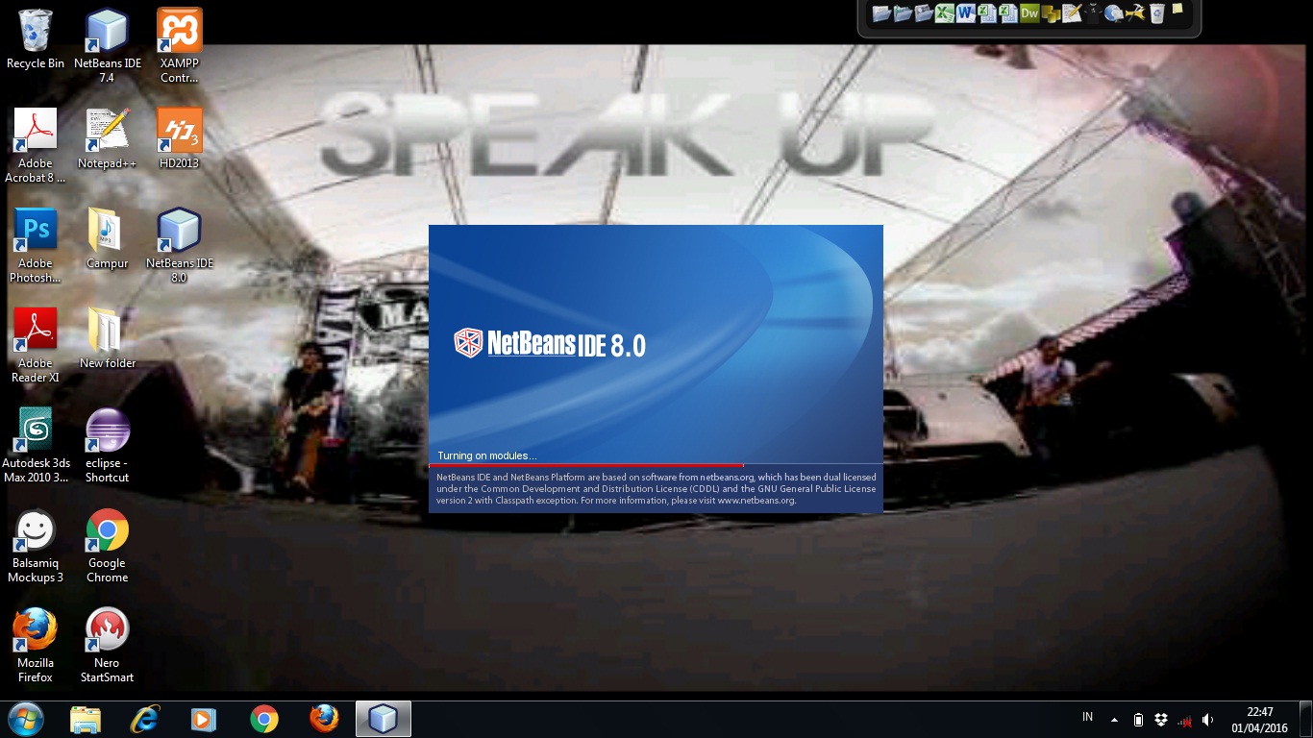Launch NetBeans IDE 7.4 from desktop
The image size is (1313, 738).
[x=107, y=45]
